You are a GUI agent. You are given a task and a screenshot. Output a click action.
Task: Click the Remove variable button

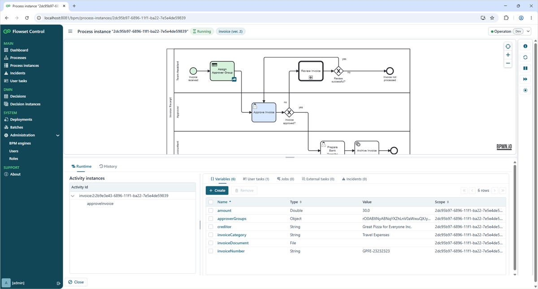[244, 190]
